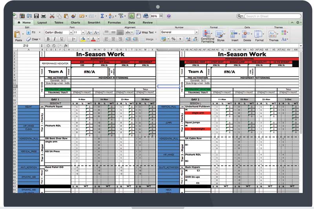
Task: Open the template gallery icon
Action: 22,16
